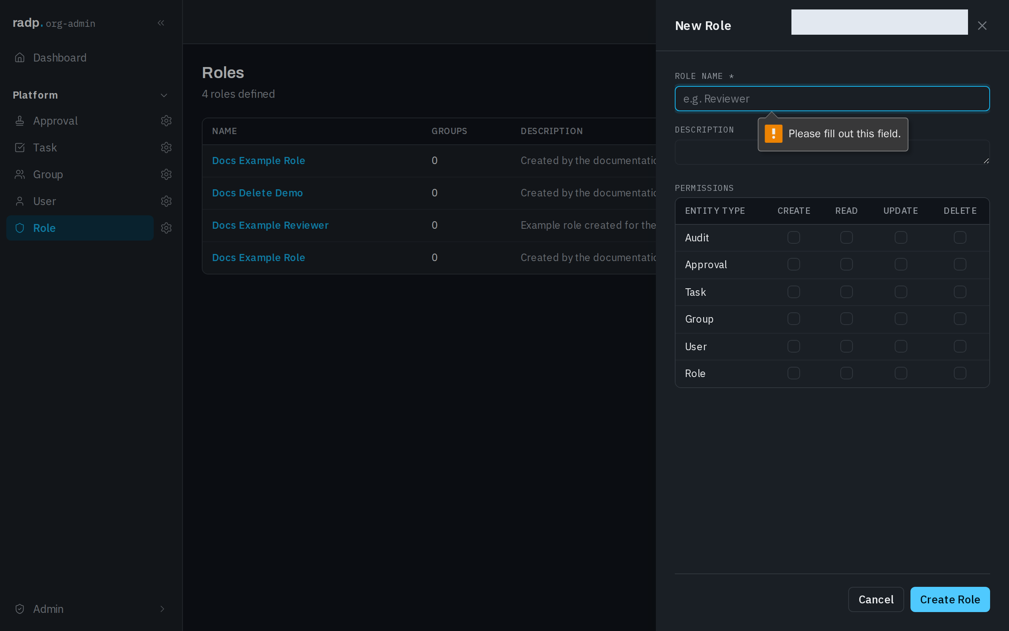Enable Read permission for User
The height and width of the screenshot is (631, 1009).
tap(846, 346)
